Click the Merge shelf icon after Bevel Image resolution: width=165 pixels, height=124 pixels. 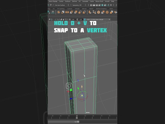[x=103, y=12]
